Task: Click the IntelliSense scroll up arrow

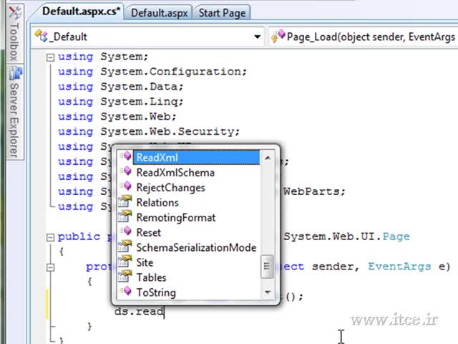Action: pos(267,158)
